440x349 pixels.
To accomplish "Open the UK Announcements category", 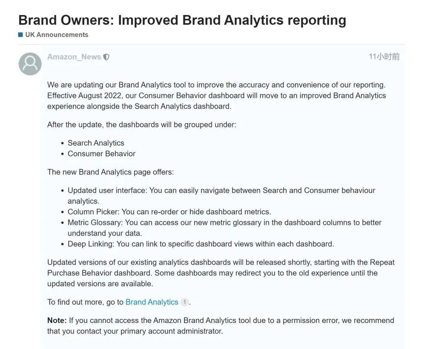I will tap(57, 35).
